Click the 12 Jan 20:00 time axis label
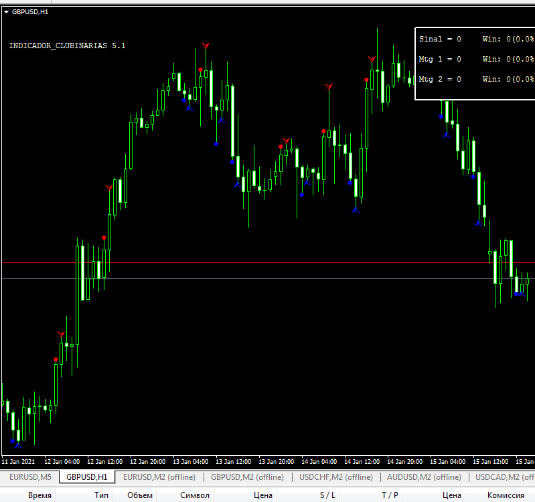Screen dimensions: 535x502 [x=148, y=462]
